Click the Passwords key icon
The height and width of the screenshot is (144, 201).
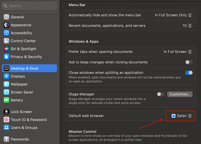point(6,139)
